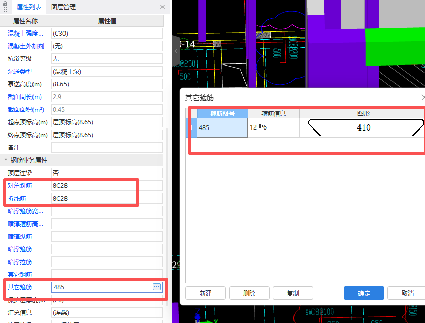425x323 pixels.
Task: Collapse the left panel with arrow handle
Action: (176, 51)
